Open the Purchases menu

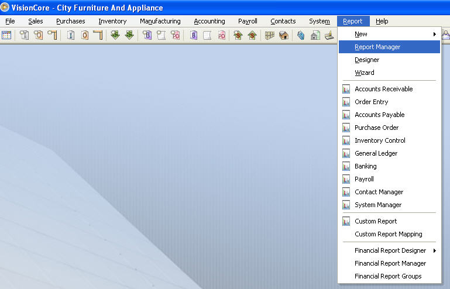71,21
